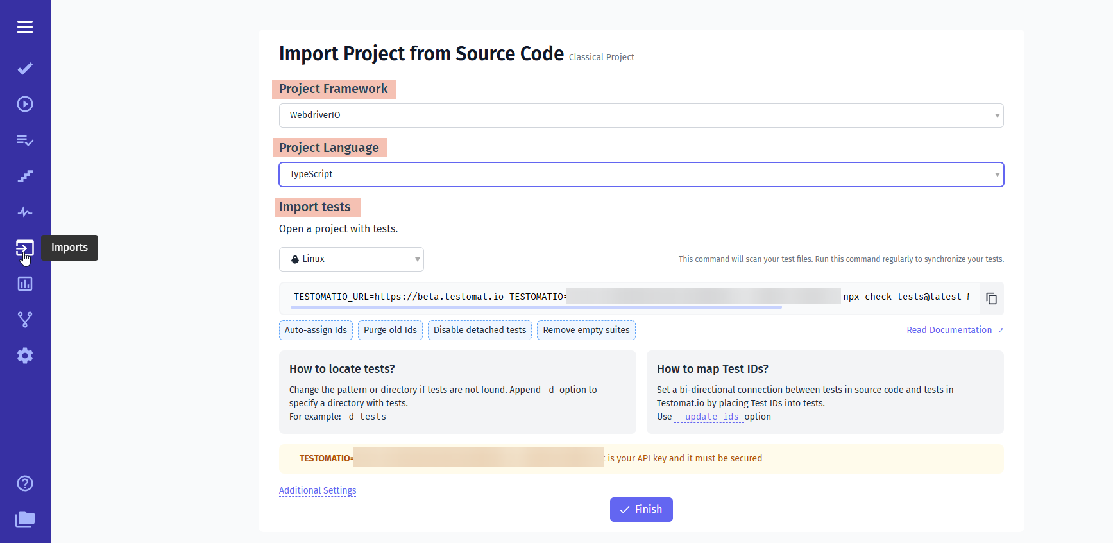This screenshot has width=1113, height=543.
Task: Open the Analytics chart icon in sidebar
Action: coord(25,284)
